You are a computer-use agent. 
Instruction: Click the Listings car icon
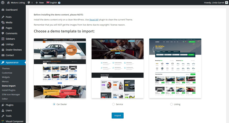tap(3, 44)
